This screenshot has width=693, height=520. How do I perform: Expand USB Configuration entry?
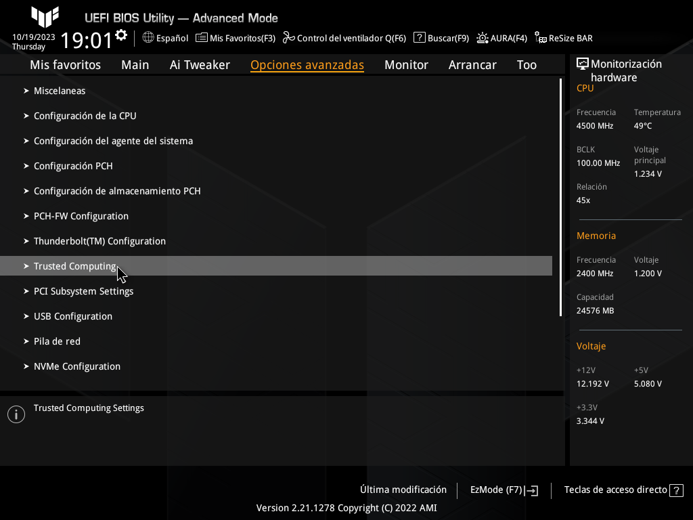[73, 316]
